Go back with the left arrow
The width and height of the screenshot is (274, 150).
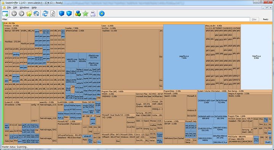pyautogui.click(x=14, y=13)
